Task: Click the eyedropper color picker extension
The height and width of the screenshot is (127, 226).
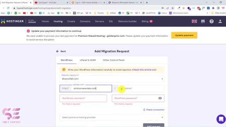Action: click(179, 8)
